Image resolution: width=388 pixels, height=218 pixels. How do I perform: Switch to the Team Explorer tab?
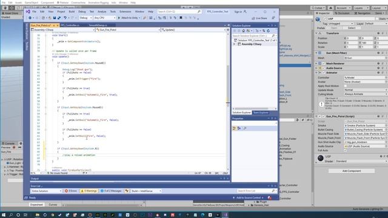[x=261, y=113]
